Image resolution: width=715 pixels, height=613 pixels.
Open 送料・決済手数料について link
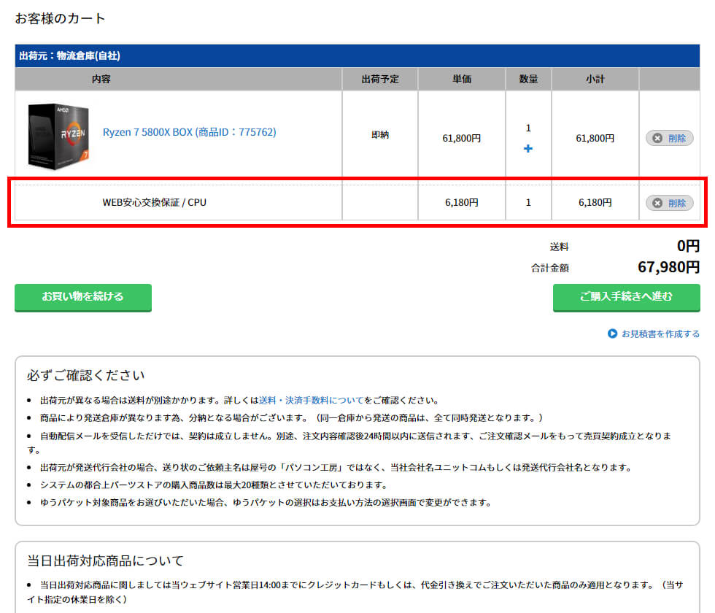tap(312, 401)
